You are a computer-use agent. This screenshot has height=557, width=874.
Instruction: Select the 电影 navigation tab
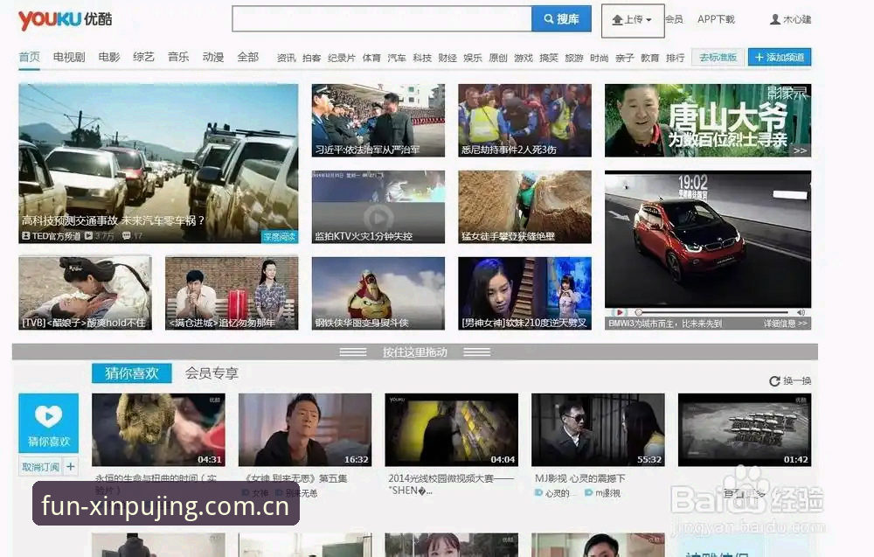[x=109, y=57]
